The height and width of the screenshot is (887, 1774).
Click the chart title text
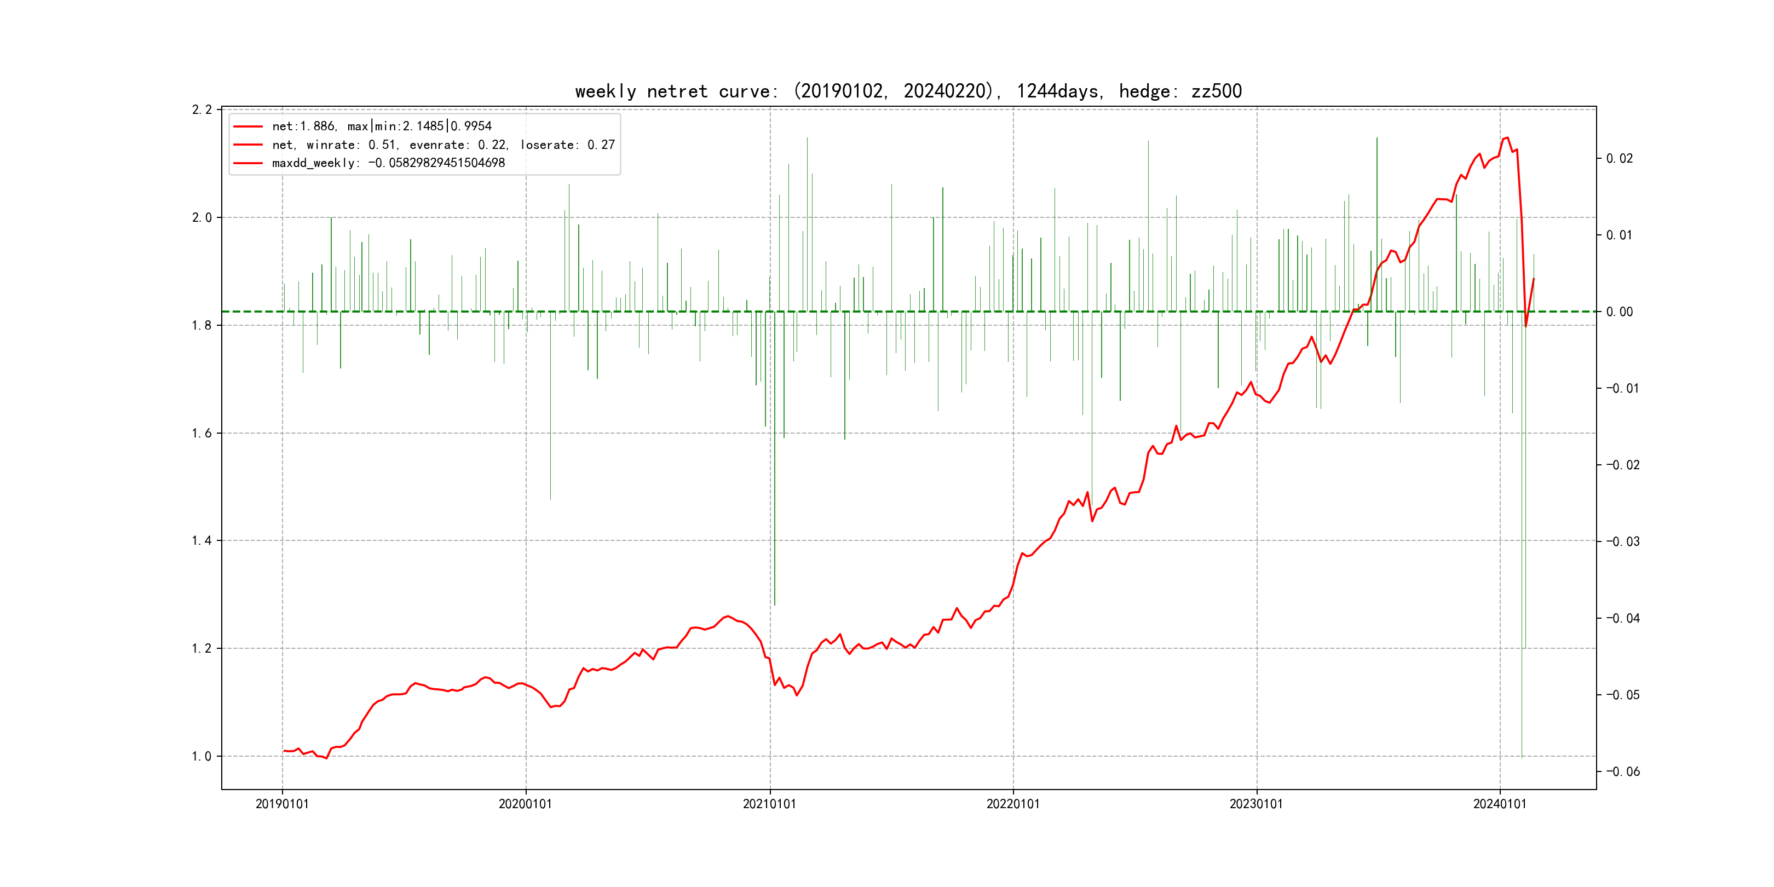tap(908, 91)
